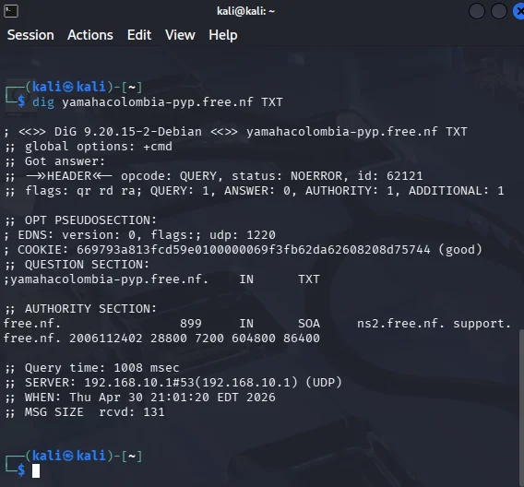Click the WHEN timestamp line
Screen dimensions: 524x487
click(x=140, y=398)
